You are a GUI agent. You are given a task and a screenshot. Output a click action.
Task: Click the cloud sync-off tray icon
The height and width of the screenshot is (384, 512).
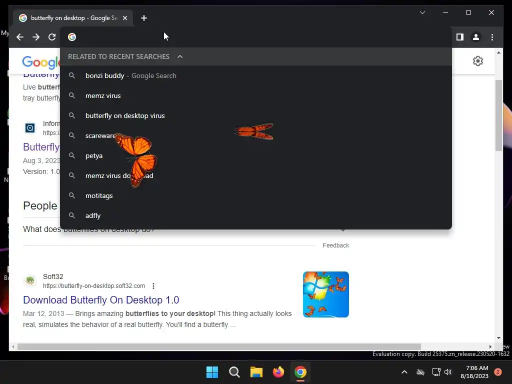420,372
